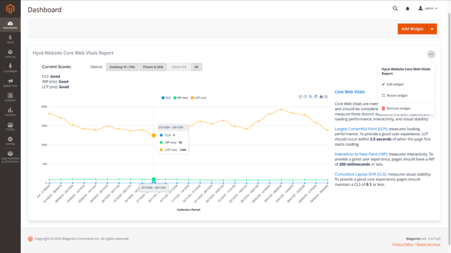Click the Report an Issue footer link
Viewport: 451px width, 253px height.
point(428,244)
